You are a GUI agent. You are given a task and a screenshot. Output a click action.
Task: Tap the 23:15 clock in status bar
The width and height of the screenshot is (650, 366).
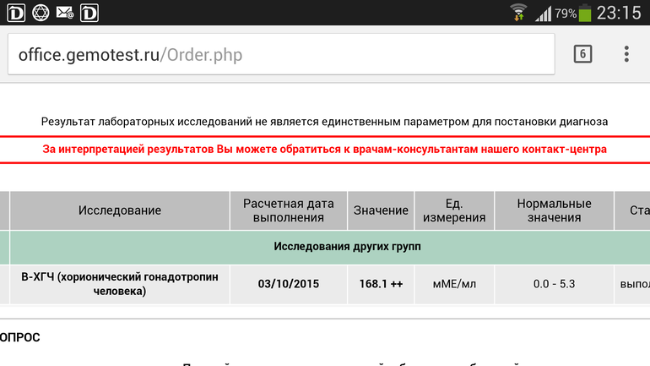coord(619,13)
